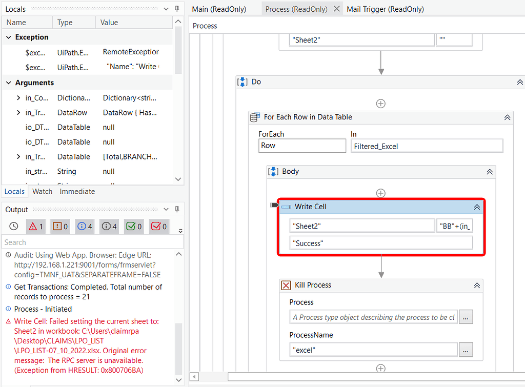Image resolution: width=525 pixels, height=387 pixels.
Task: Select the For Each Row in Data Table icon
Action: point(254,117)
